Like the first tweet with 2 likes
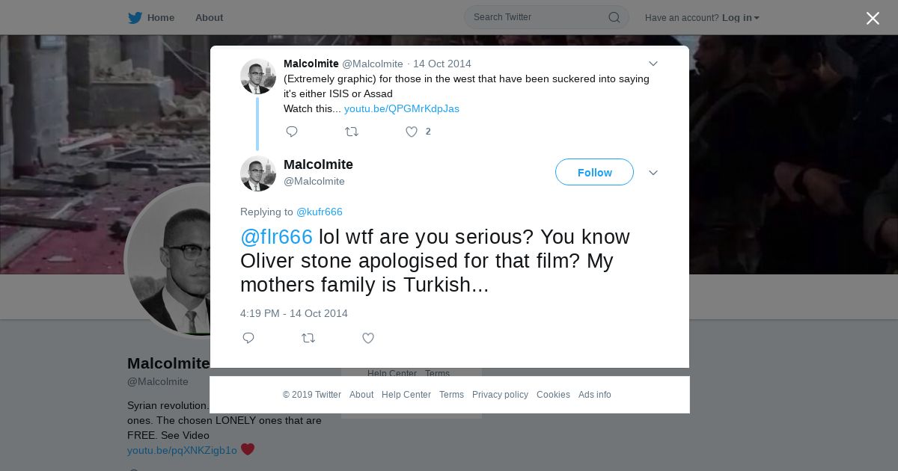This screenshot has height=471, width=898. 412,132
